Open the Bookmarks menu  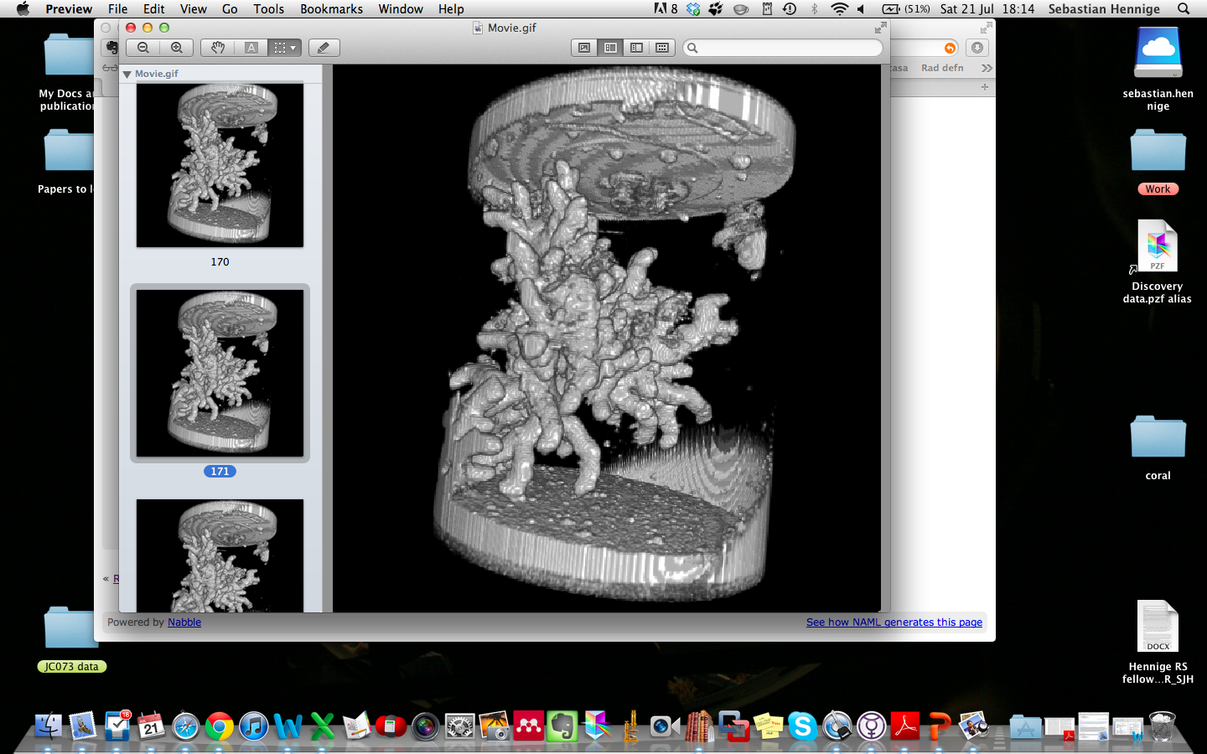(331, 9)
